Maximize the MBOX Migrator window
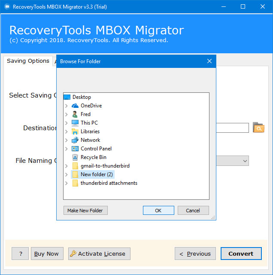This screenshot has width=273, height=275. (x=243, y=7)
